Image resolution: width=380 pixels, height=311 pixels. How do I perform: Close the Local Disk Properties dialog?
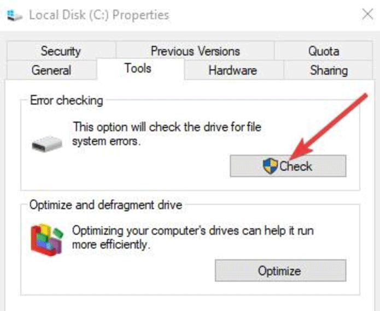click(367, 15)
